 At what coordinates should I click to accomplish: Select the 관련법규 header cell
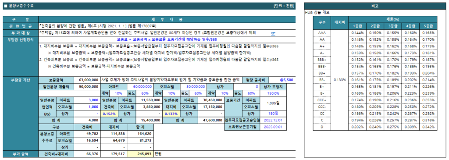coord(21,26)
